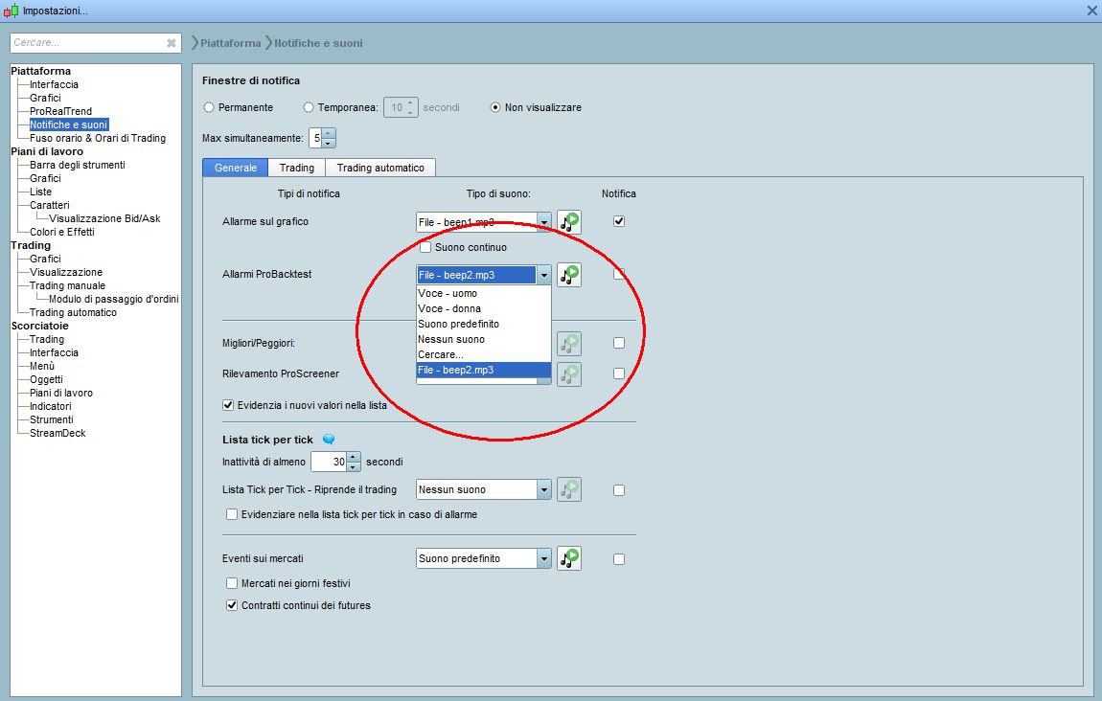Choose Cercare... to browse a sound file
Image resolution: width=1102 pixels, height=701 pixels.
click(484, 354)
